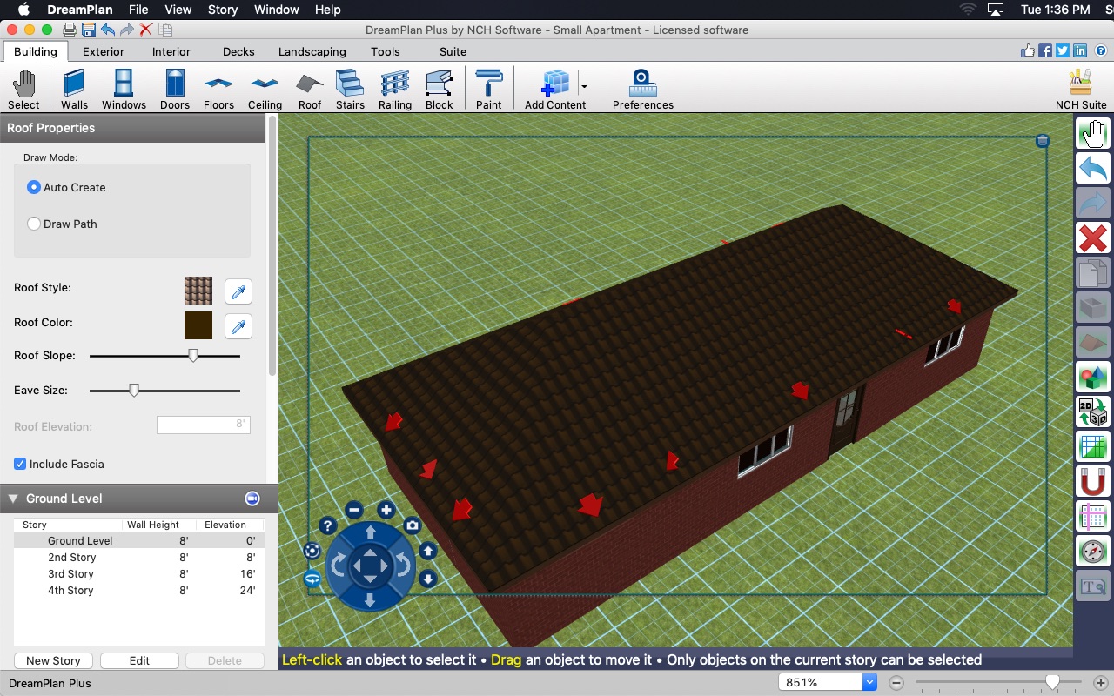Toggle the Include Fascia checkbox

[20, 464]
